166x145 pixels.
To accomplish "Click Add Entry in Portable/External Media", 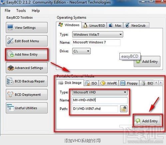I will coord(147,121).
